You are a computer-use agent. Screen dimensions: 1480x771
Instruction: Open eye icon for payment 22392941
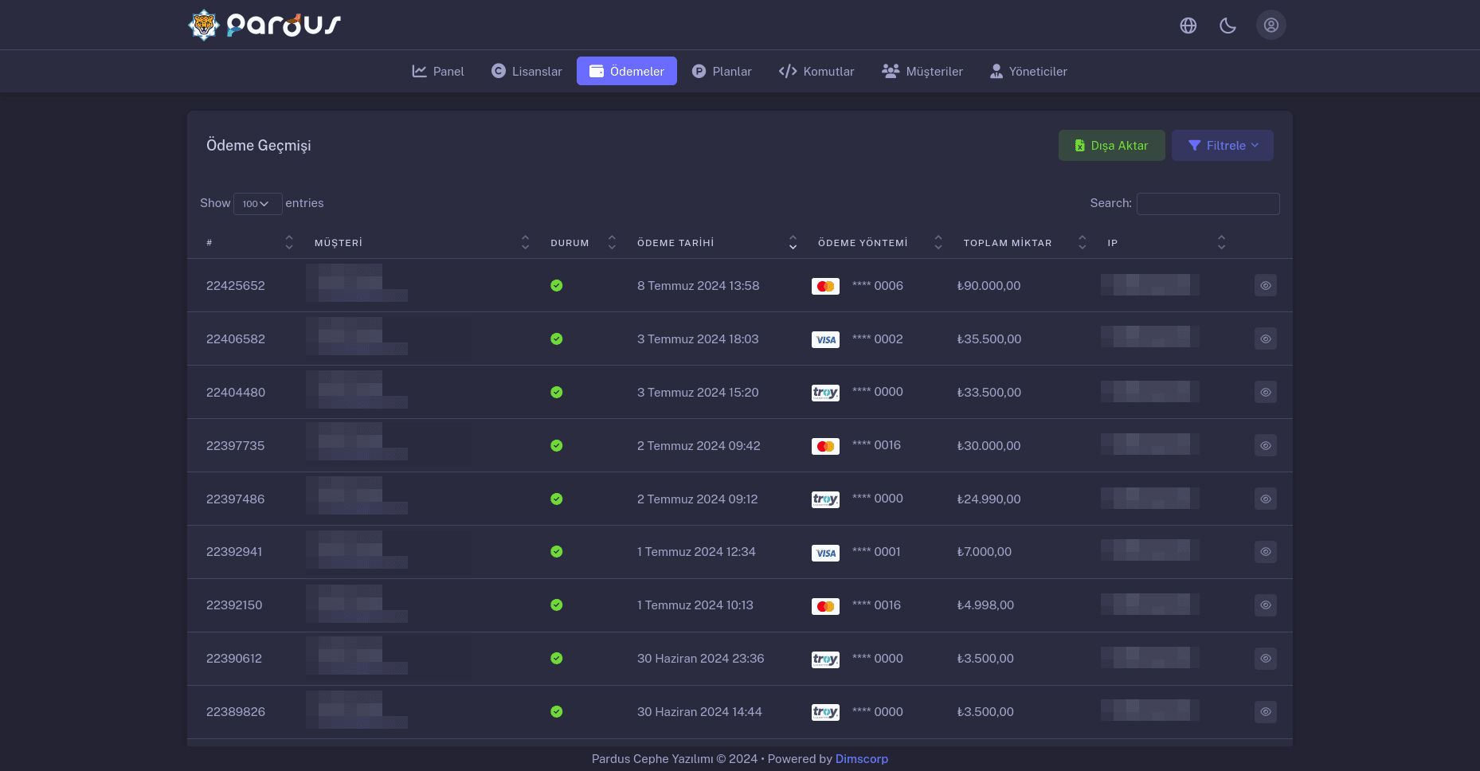point(1265,552)
